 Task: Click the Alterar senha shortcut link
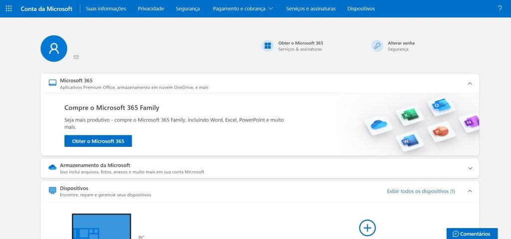pos(401,43)
